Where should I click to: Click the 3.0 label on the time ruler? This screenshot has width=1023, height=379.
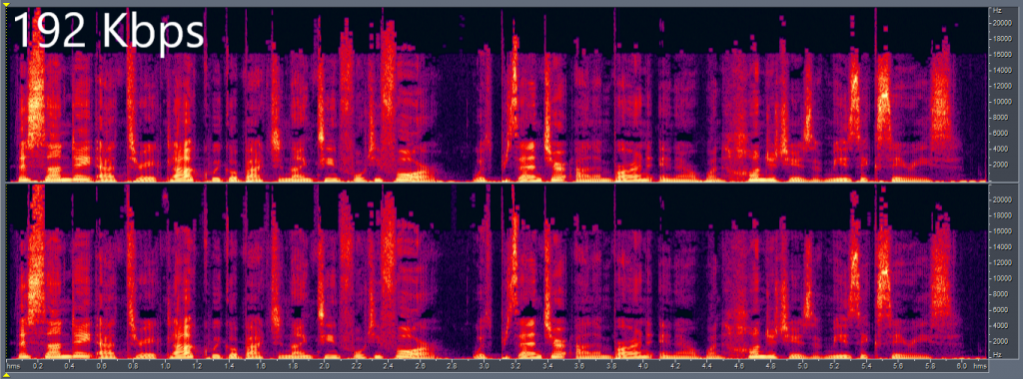(x=484, y=366)
